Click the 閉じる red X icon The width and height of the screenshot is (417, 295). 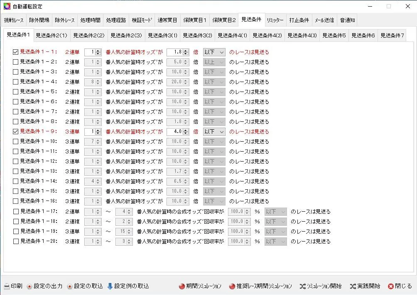391,287
